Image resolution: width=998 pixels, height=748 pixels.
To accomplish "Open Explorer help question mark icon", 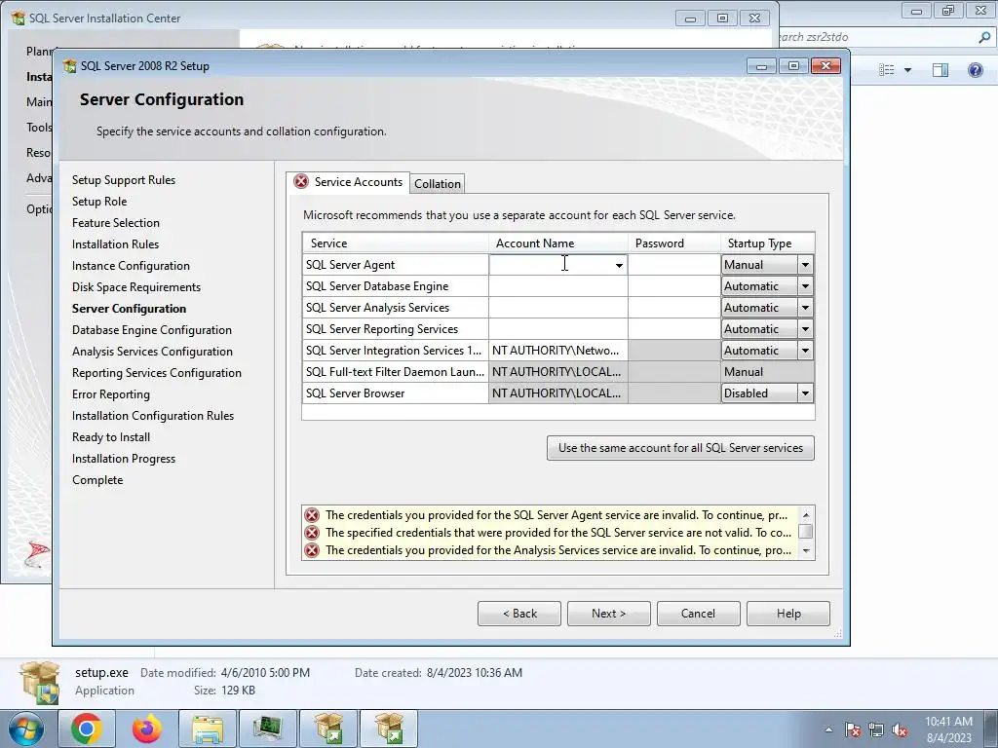I will pos(975,69).
